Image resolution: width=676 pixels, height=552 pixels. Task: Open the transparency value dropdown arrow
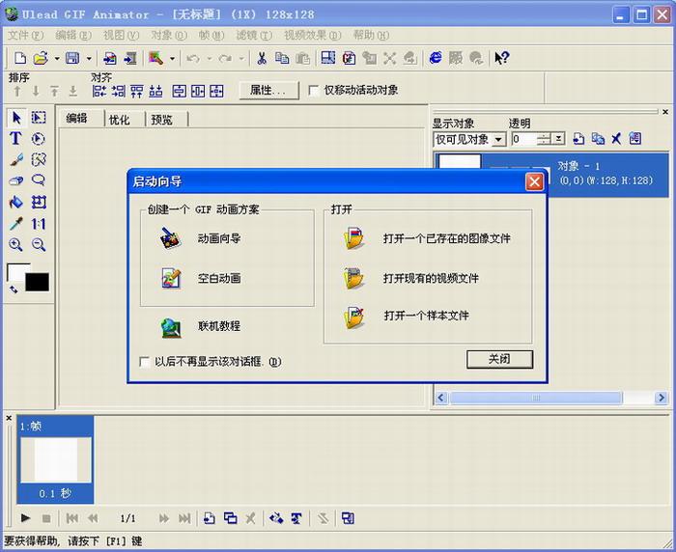pyautogui.click(x=558, y=139)
